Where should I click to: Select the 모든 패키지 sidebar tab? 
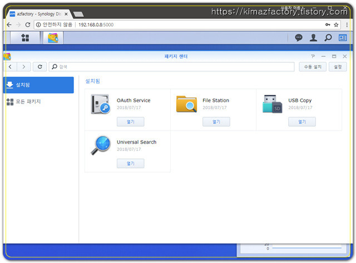38,101
